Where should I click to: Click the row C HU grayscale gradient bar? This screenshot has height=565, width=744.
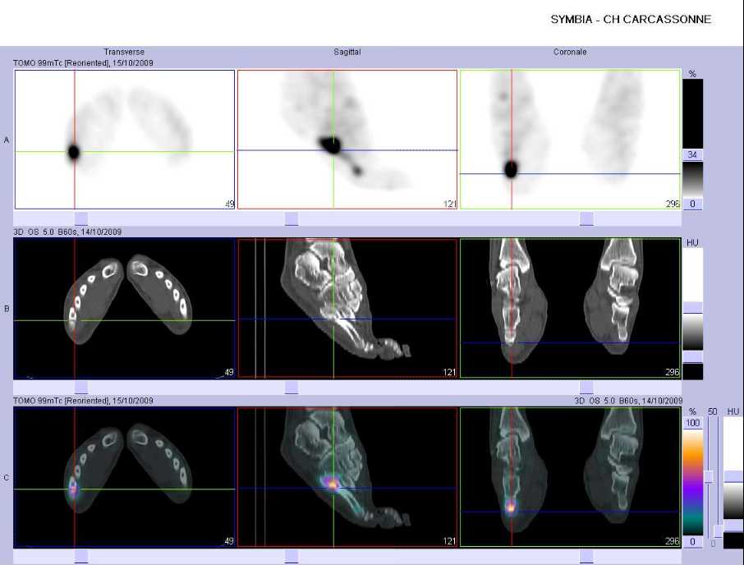733,502
